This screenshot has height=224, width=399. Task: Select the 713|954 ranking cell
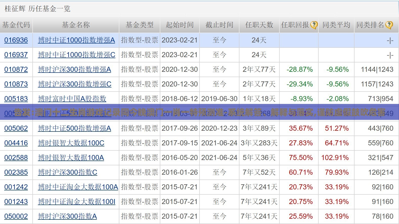pos(381,99)
